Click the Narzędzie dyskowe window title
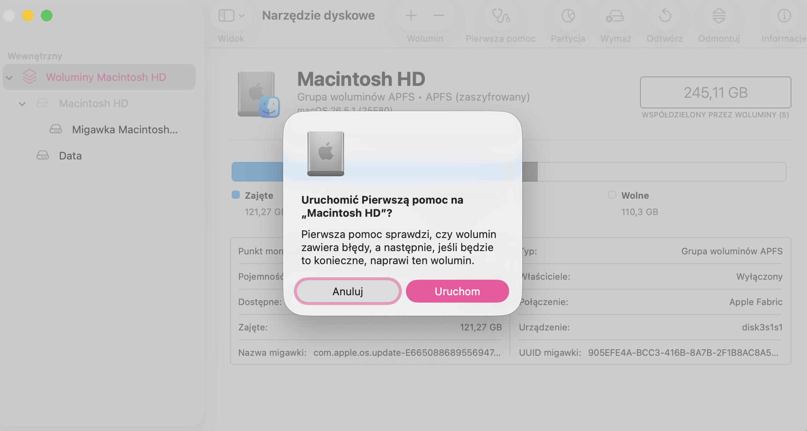Viewport: 807px width, 431px height. coord(318,16)
